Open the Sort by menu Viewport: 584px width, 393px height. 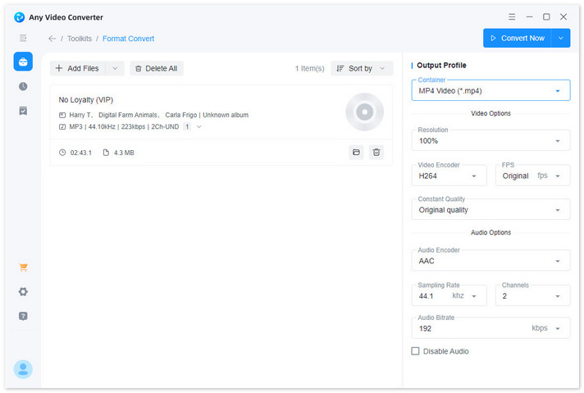362,68
